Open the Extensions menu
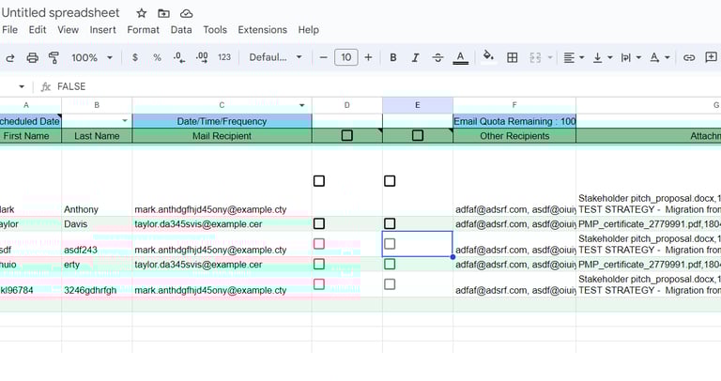Screen dimensions: 721x381 click(262, 30)
